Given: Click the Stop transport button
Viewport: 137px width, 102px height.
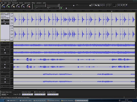Looking at the screenshot, I should (x=14, y=7).
